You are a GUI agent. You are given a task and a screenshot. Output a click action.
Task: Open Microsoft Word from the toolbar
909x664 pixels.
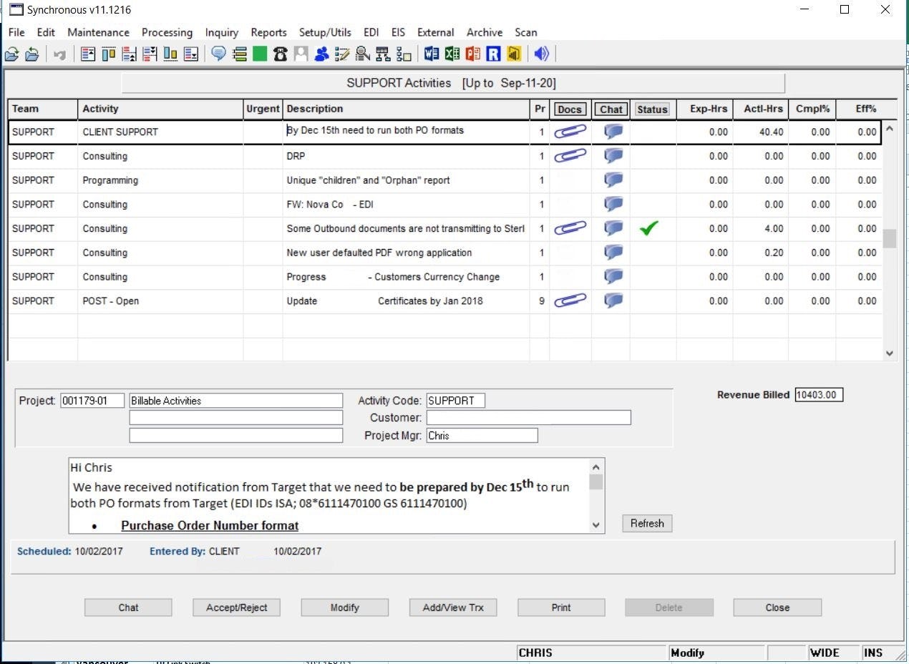431,54
